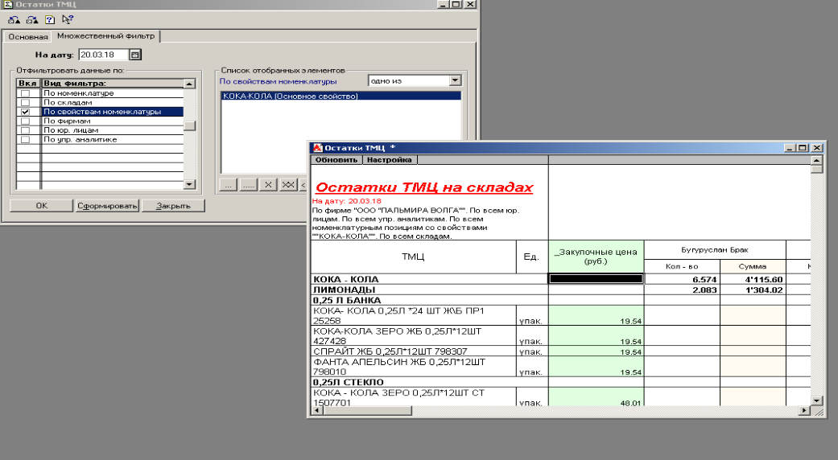Click the '_Закупочные цена (руб.)' column header
838x460 pixels.
[596, 257]
